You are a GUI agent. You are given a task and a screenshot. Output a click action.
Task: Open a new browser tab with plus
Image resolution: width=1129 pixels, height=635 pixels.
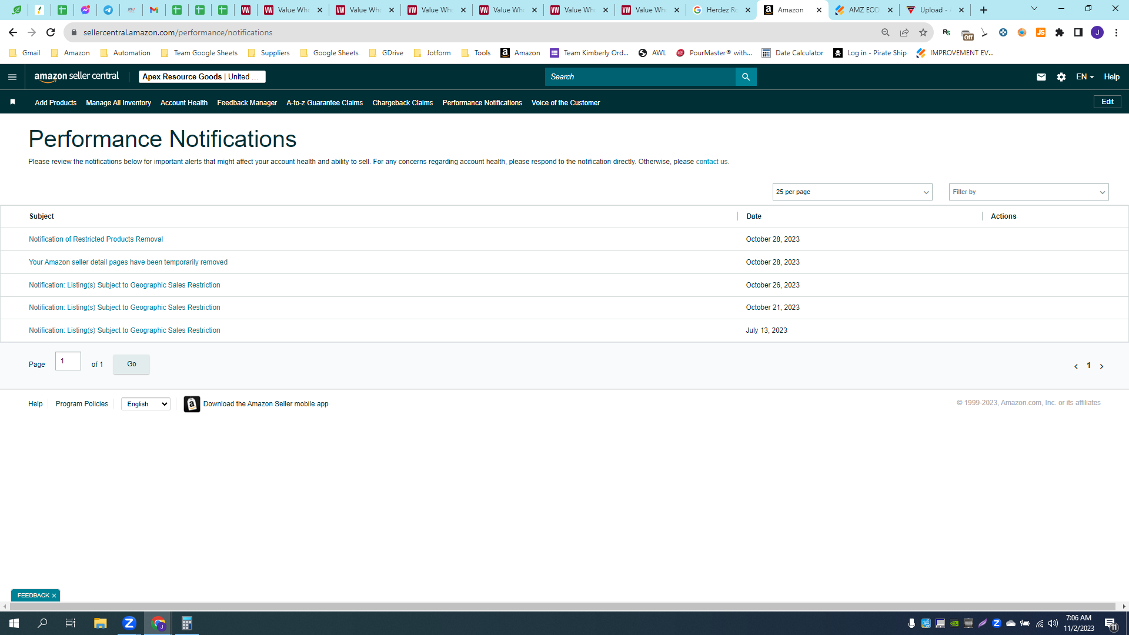[x=984, y=10]
